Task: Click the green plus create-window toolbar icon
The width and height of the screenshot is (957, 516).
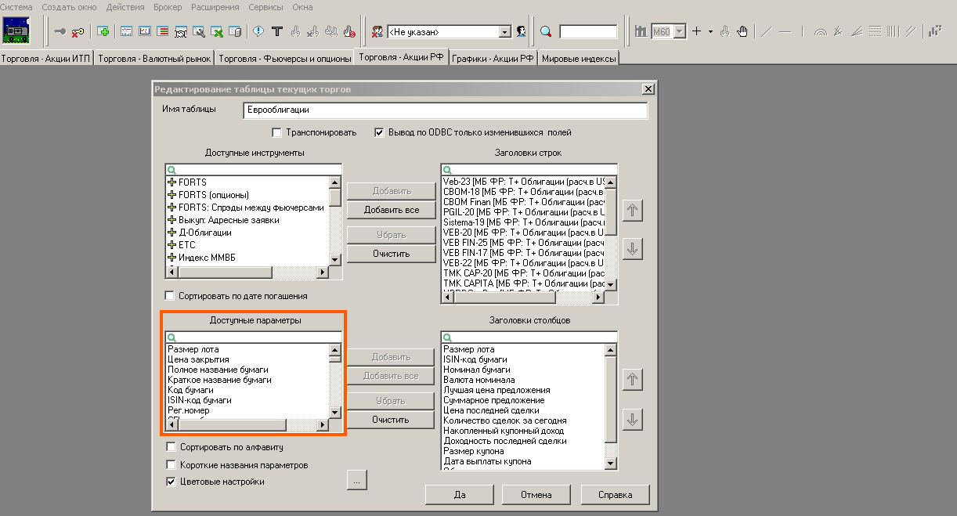Action: tap(103, 32)
